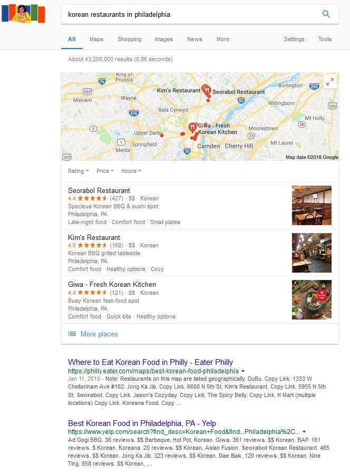Switch to the Maps tab

96,39
